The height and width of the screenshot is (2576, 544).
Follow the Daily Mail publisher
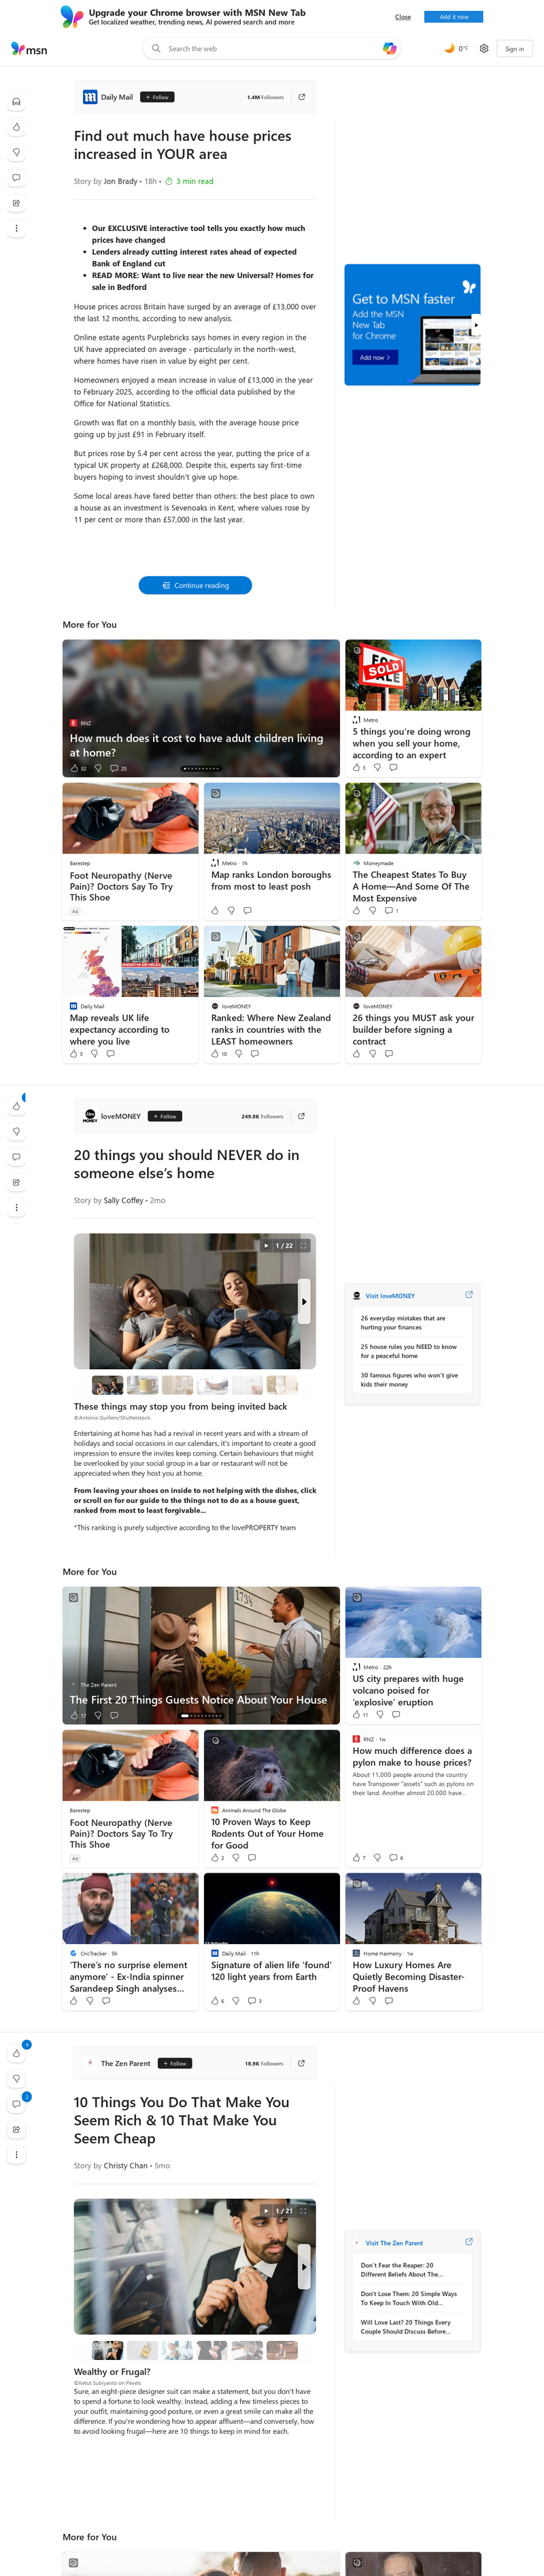click(157, 97)
